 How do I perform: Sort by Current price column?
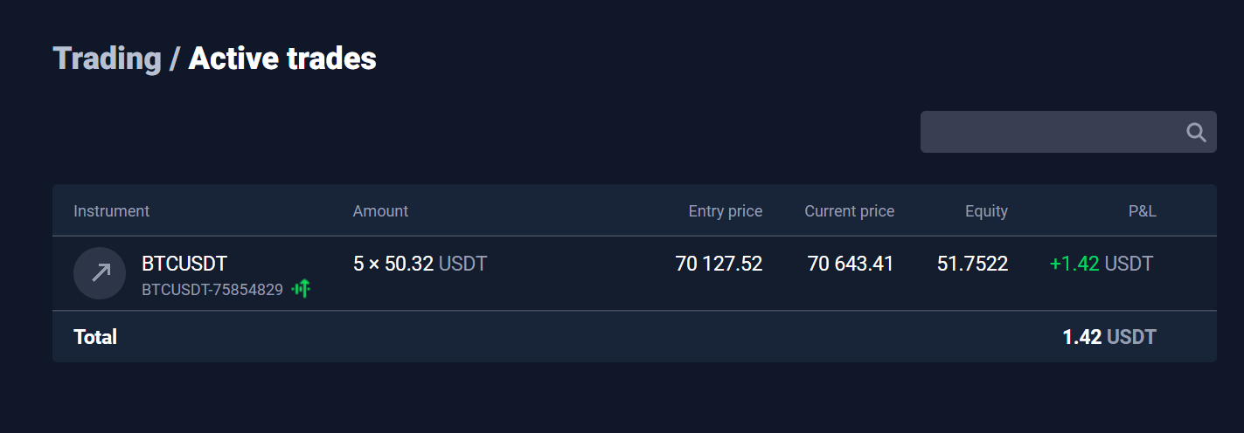(x=850, y=211)
